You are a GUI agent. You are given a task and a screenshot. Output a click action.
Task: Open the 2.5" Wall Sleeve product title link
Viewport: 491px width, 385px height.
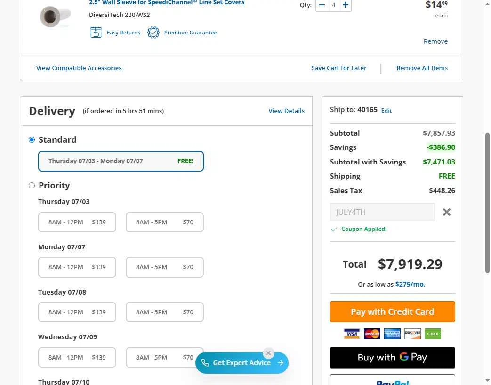click(167, 2)
